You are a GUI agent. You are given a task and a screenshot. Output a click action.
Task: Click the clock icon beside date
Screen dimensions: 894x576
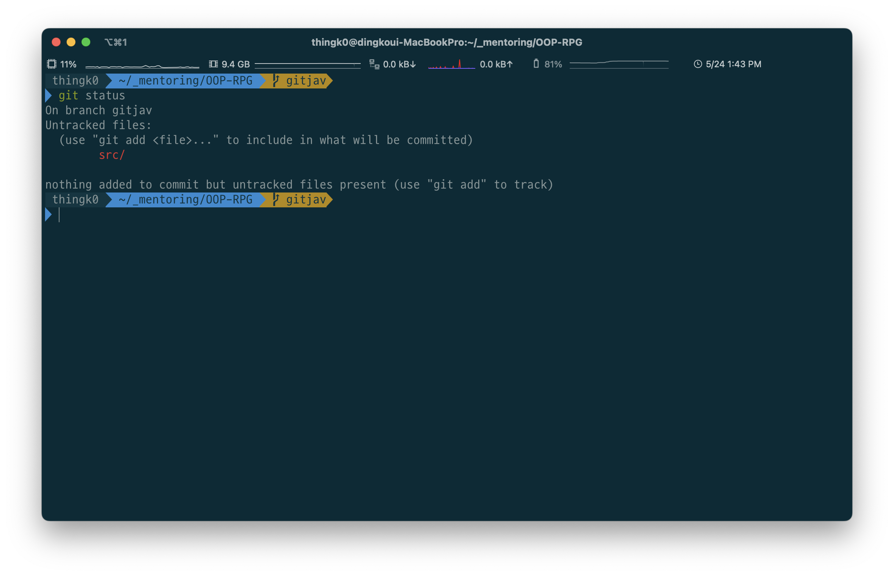698,64
